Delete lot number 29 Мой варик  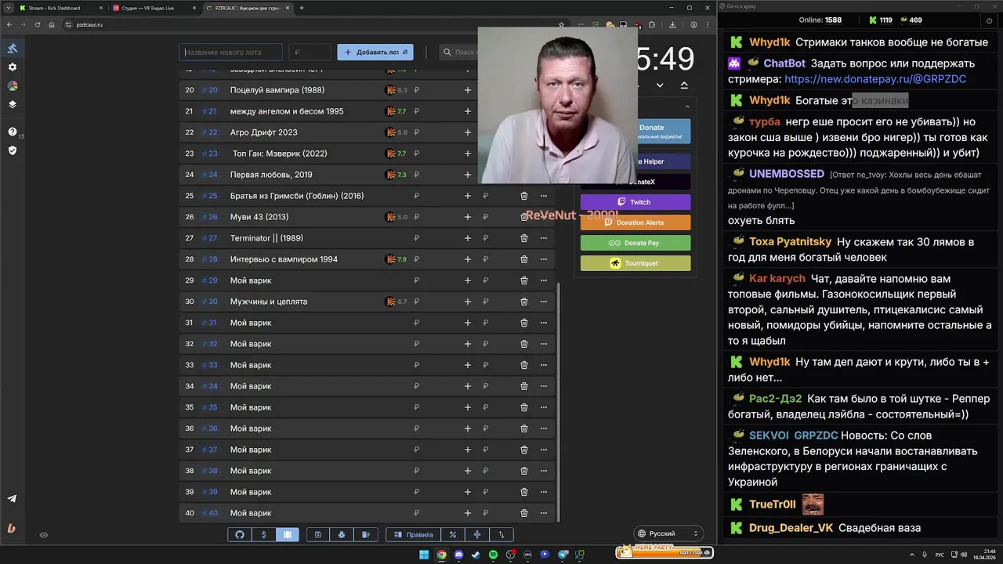[x=524, y=280]
